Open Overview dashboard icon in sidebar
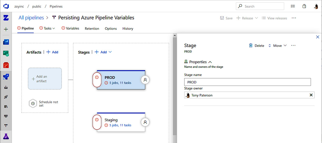This screenshot has height=143, width=322. pos(6,42)
